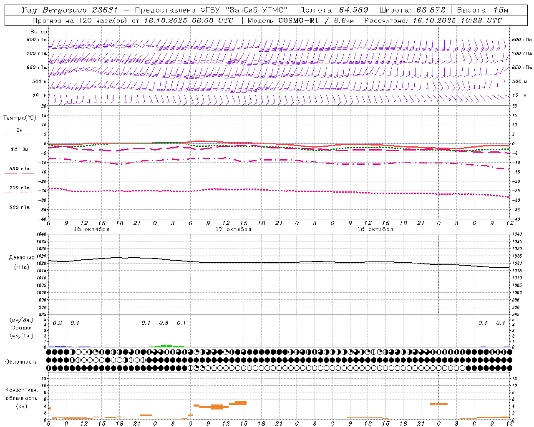The height and width of the screenshot is (427, 534).
Task: Click the Модель COSMO-RU / 6.6км text
Action: tap(301, 20)
